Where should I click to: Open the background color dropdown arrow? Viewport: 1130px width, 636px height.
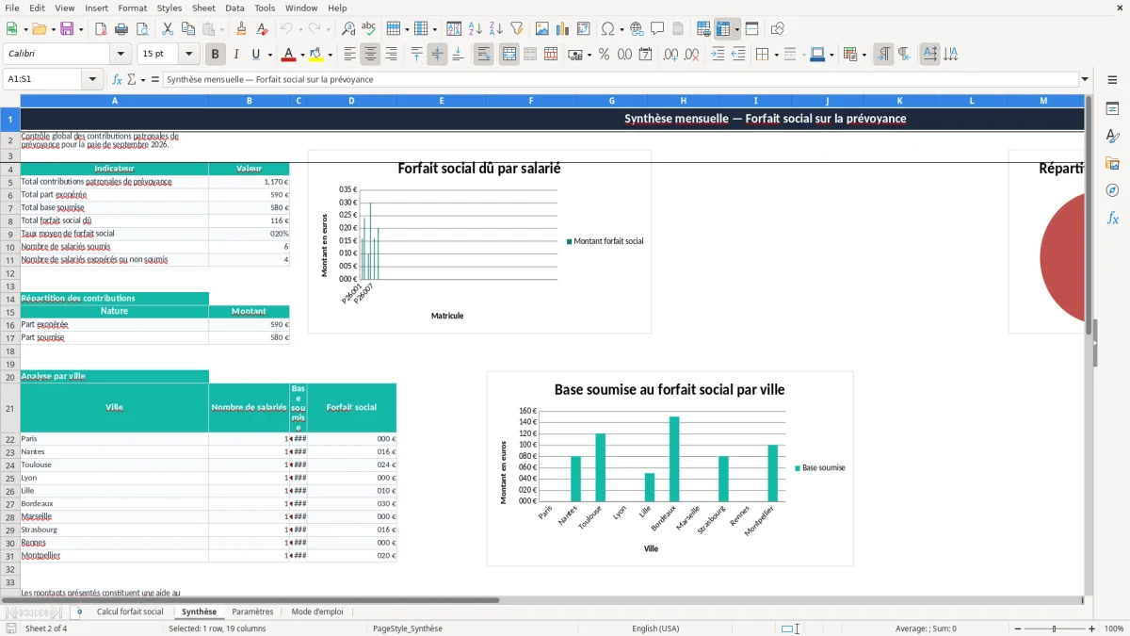coord(331,55)
